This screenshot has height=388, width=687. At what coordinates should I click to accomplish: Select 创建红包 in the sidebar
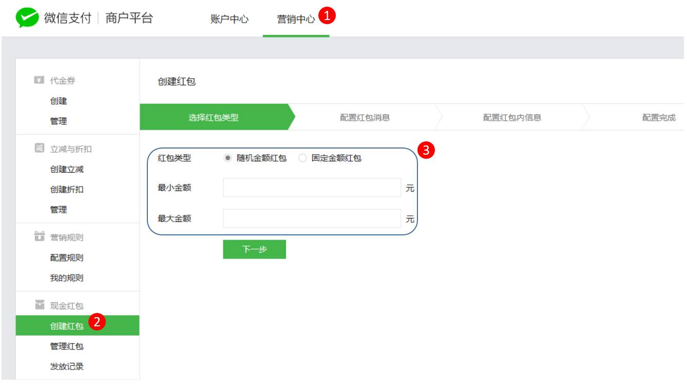pos(78,325)
